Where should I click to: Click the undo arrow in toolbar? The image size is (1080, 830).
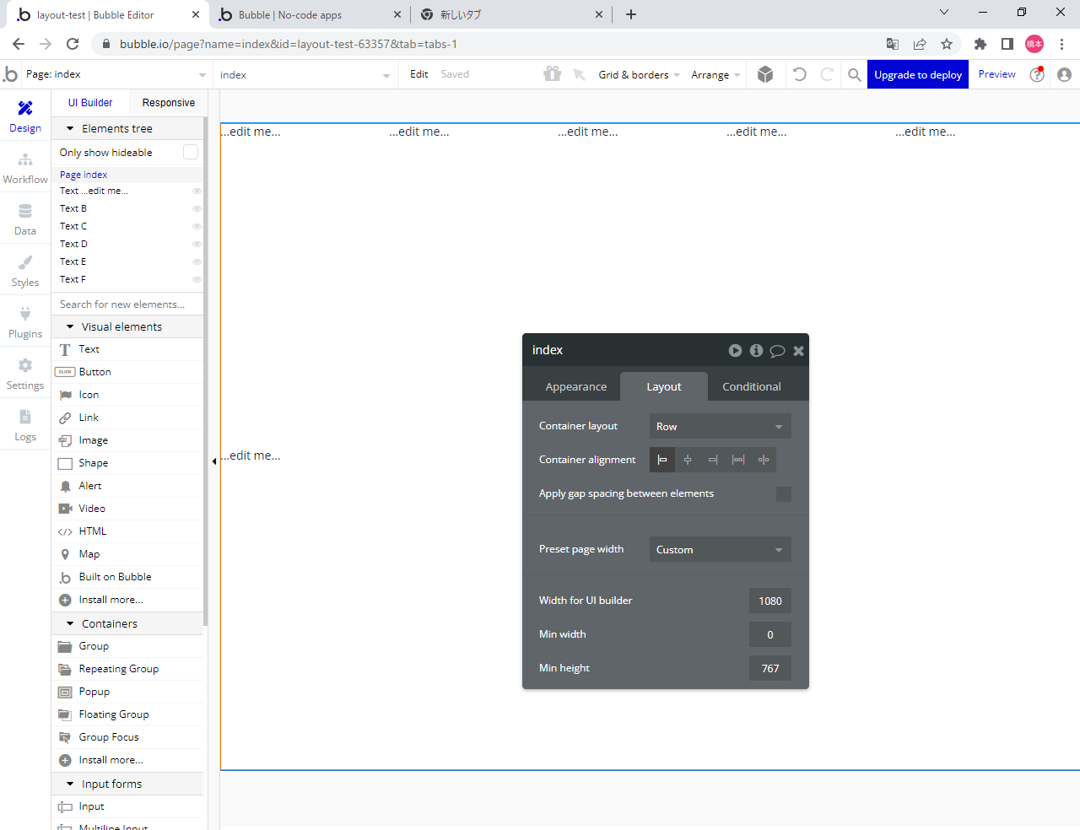tap(799, 74)
